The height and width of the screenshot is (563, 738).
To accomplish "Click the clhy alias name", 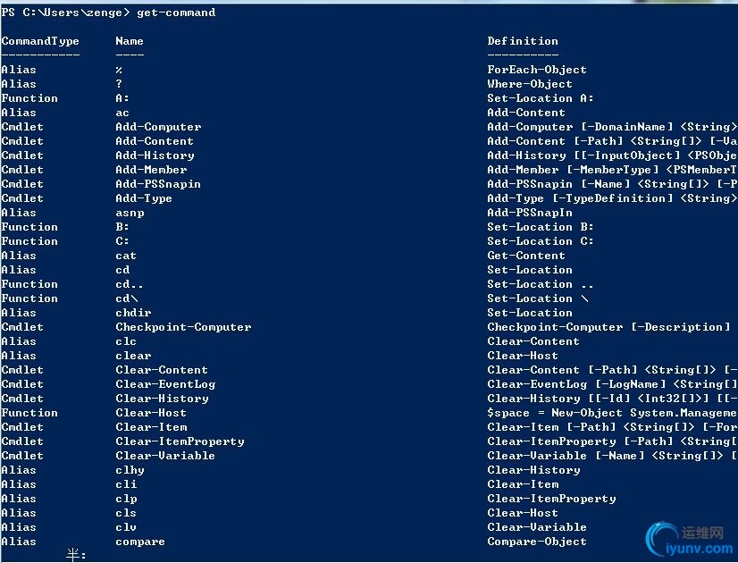I will pyautogui.click(x=130, y=470).
